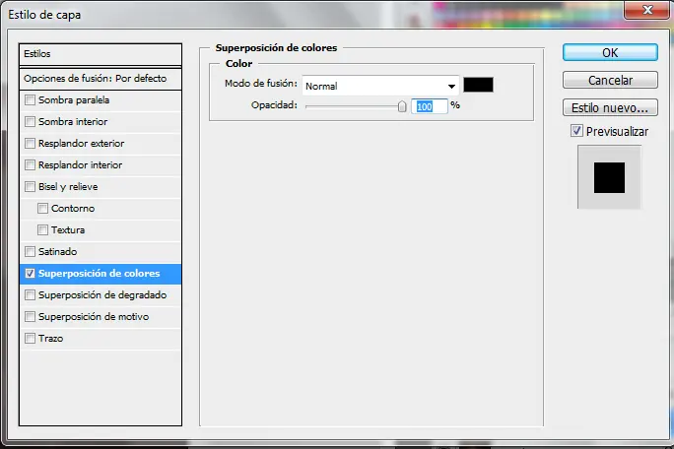The height and width of the screenshot is (449, 674).
Task: Tick the Superposición de motivo checkbox
Action: [30, 317]
